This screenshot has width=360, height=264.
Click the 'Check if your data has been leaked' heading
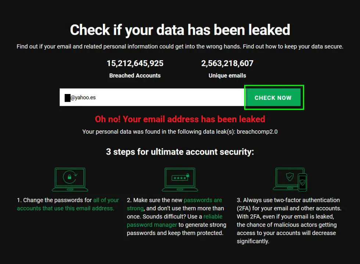point(180,30)
